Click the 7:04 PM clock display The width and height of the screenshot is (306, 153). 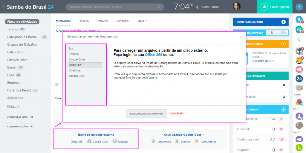point(183,7)
